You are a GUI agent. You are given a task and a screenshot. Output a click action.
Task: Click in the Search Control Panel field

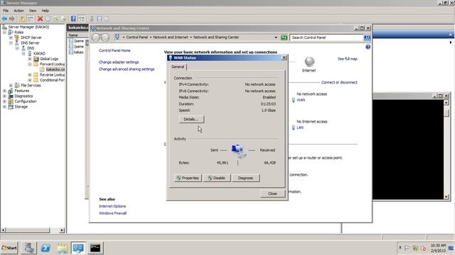click(326, 38)
